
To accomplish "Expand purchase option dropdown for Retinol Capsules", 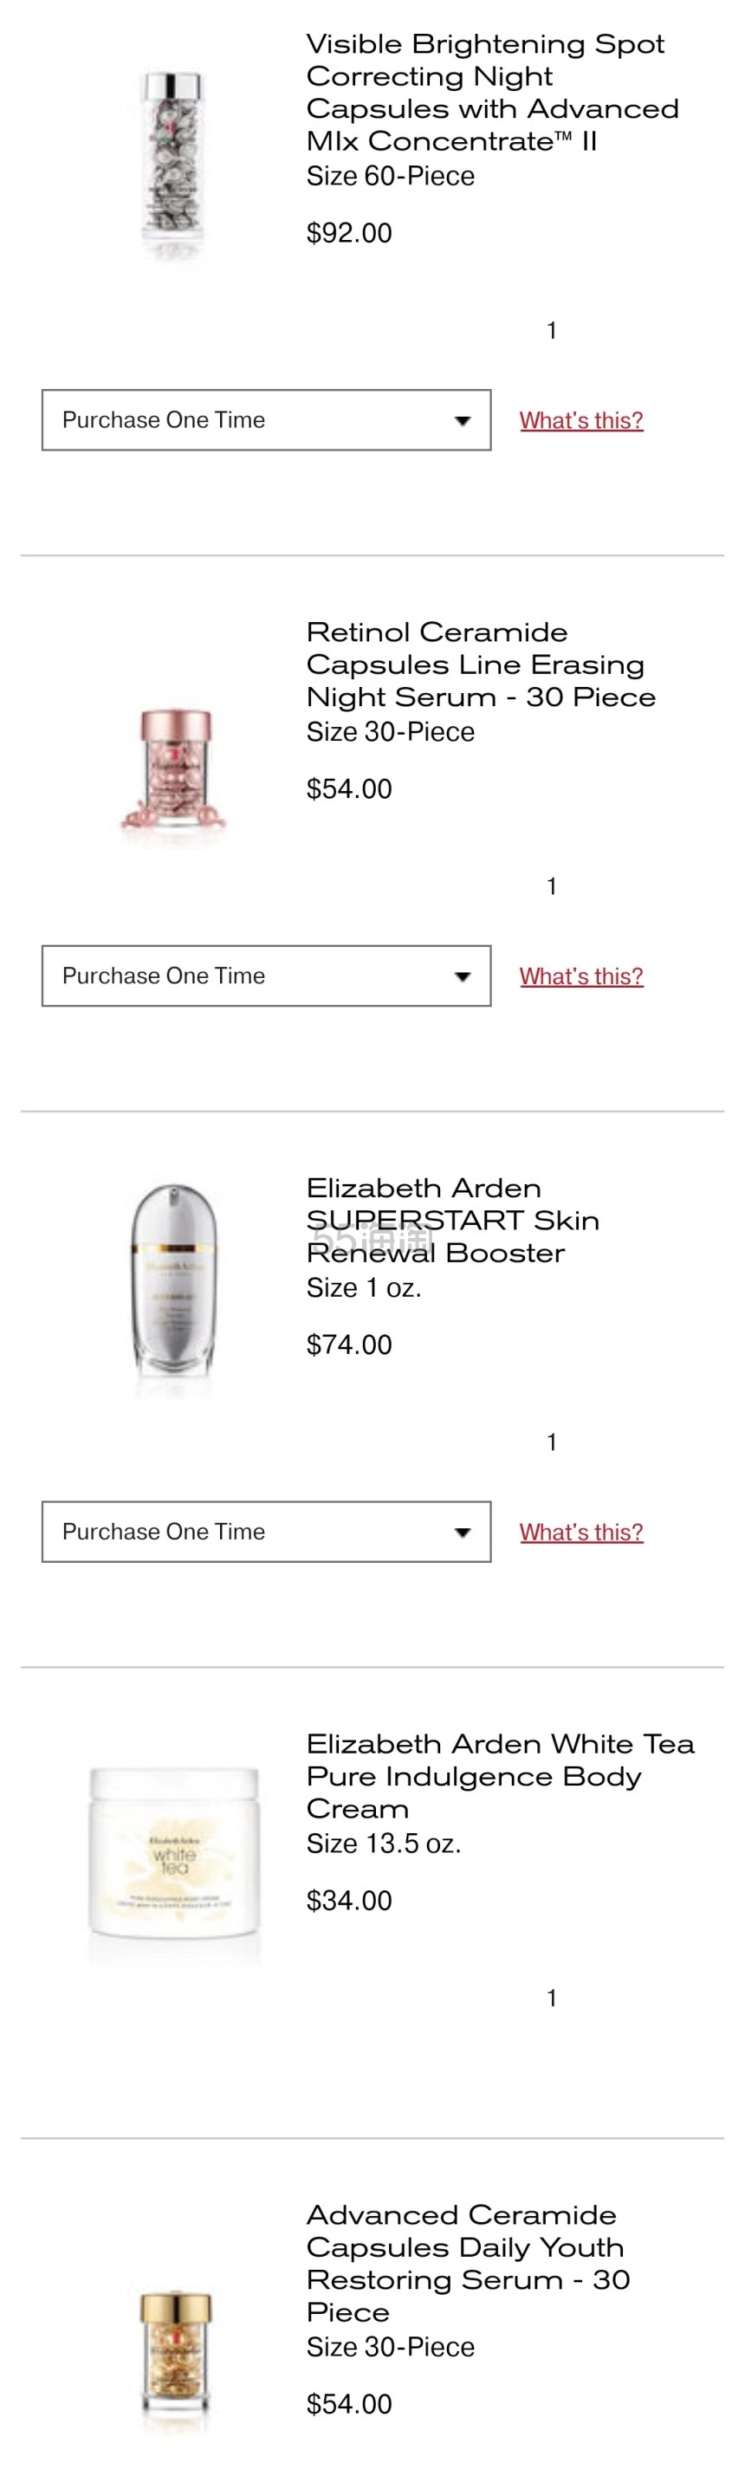I will tap(266, 975).
